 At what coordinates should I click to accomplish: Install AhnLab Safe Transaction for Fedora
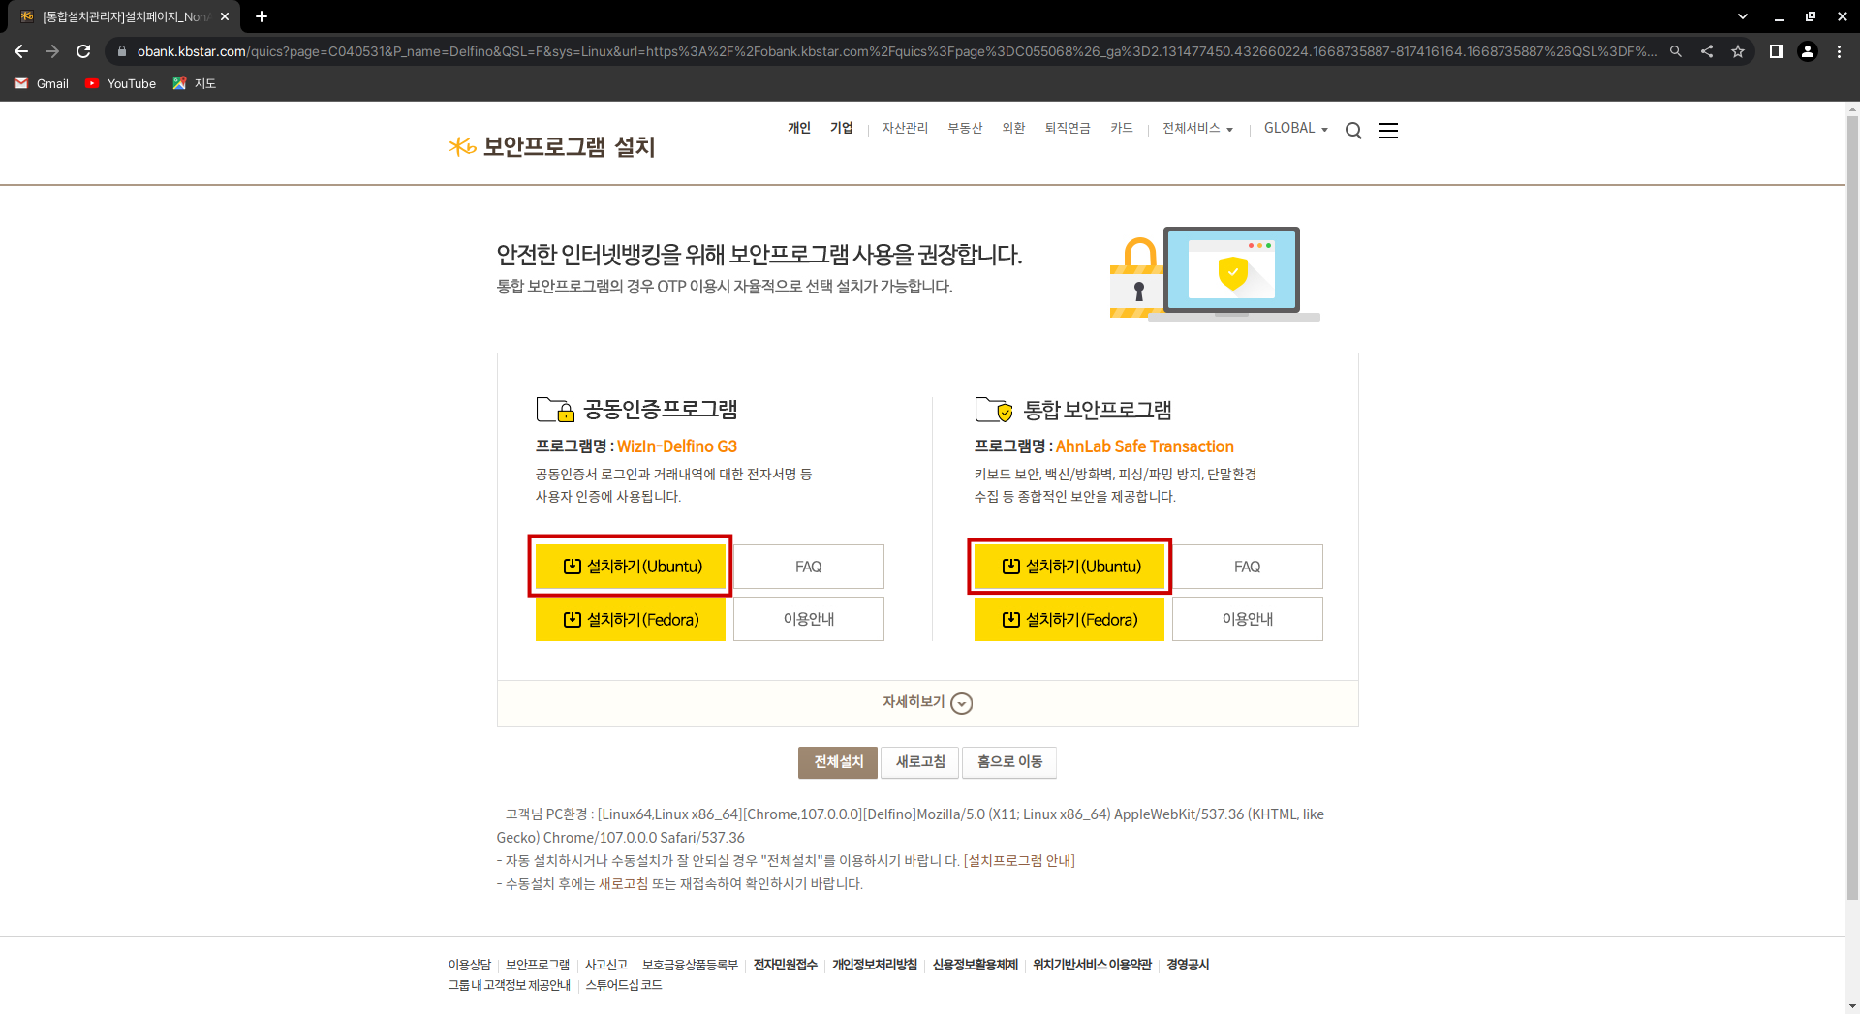(1069, 620)
